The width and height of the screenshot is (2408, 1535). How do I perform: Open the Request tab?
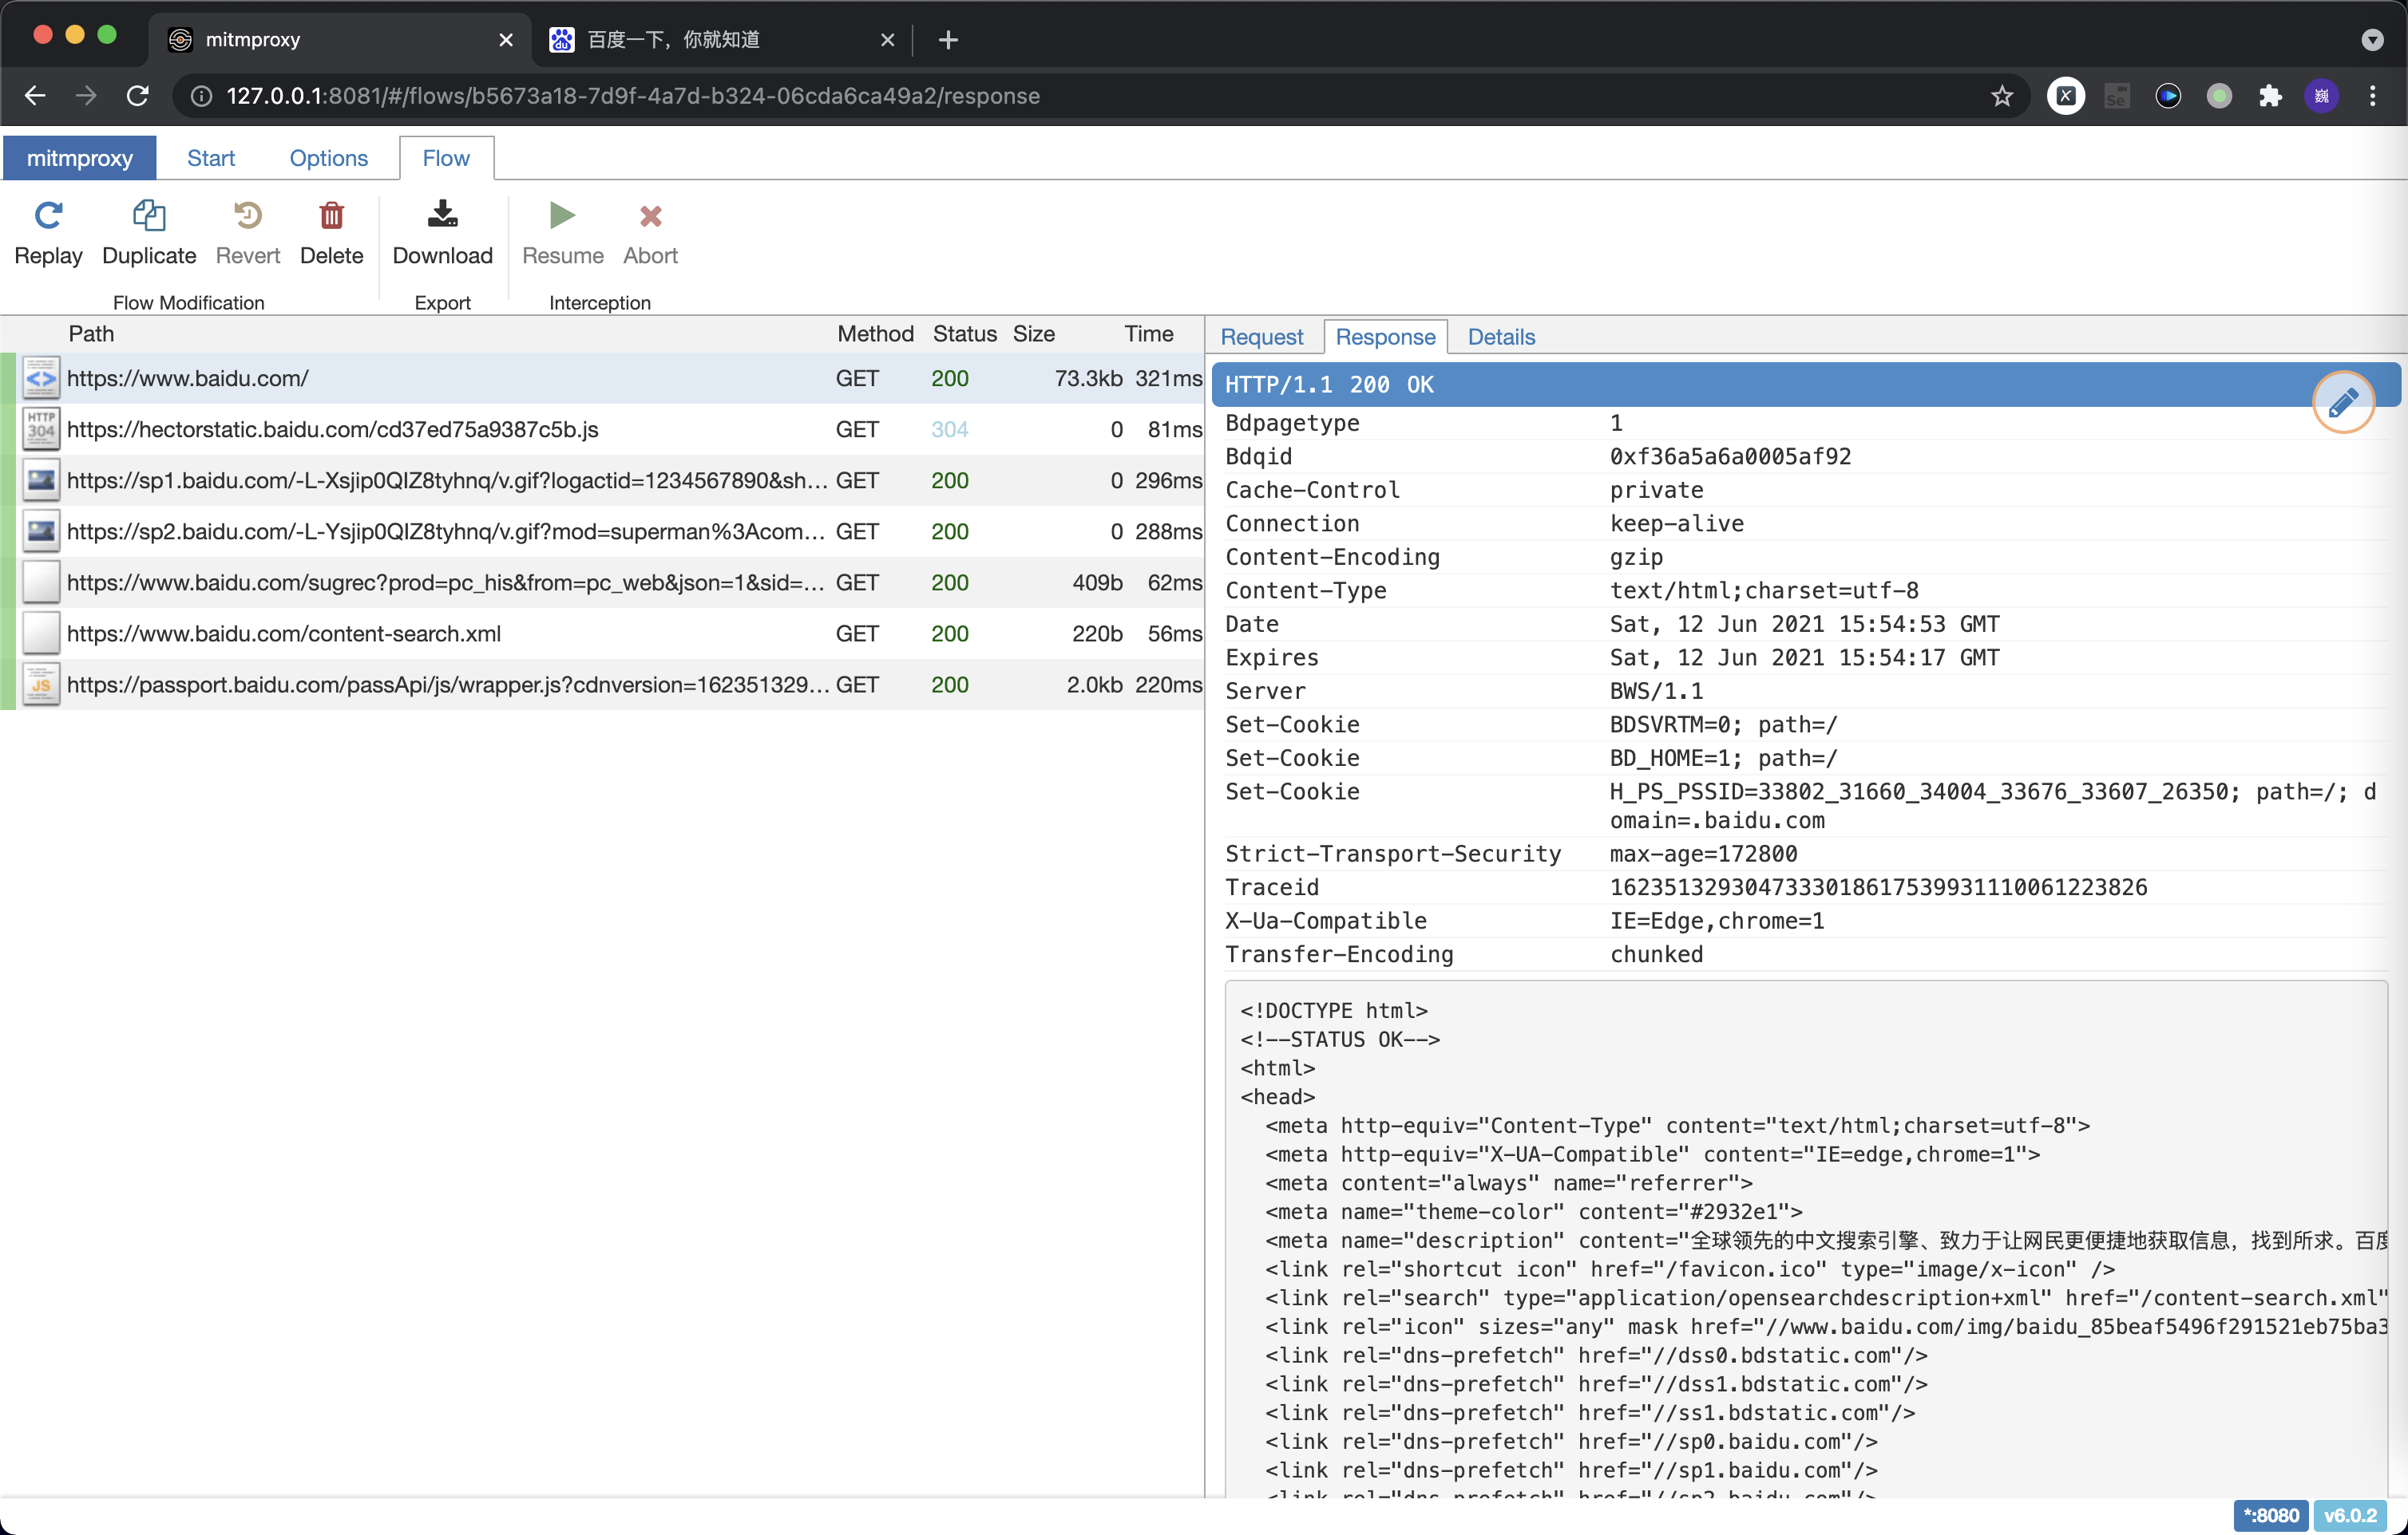click(1261, 337)
